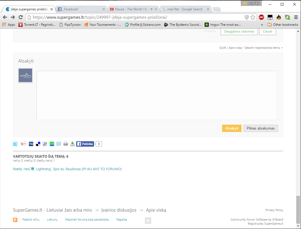Close the Facebook tab
This screenshot has height=229, width=301.
click(104, 9)
